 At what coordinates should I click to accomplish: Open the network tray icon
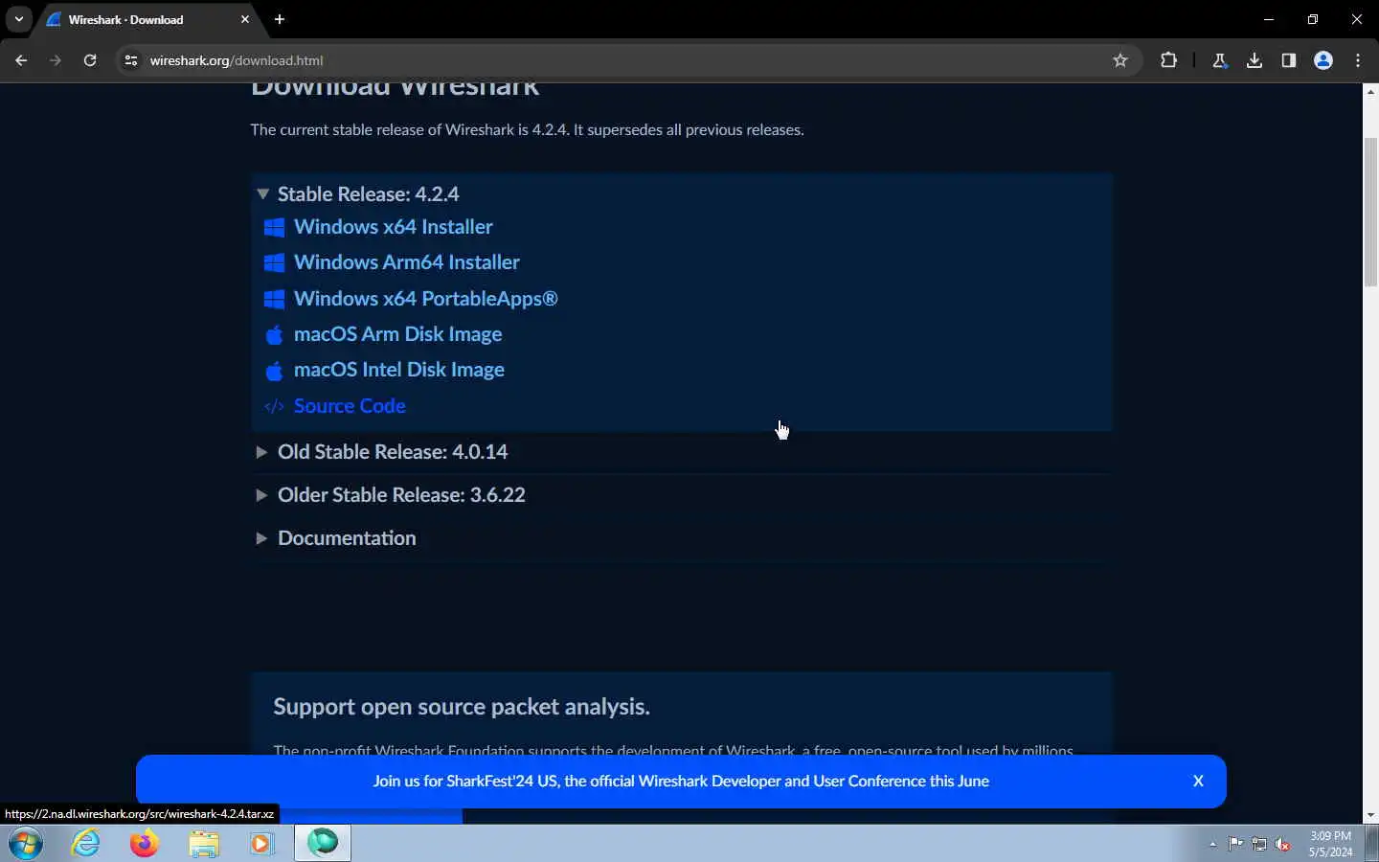pos(1259,844)
